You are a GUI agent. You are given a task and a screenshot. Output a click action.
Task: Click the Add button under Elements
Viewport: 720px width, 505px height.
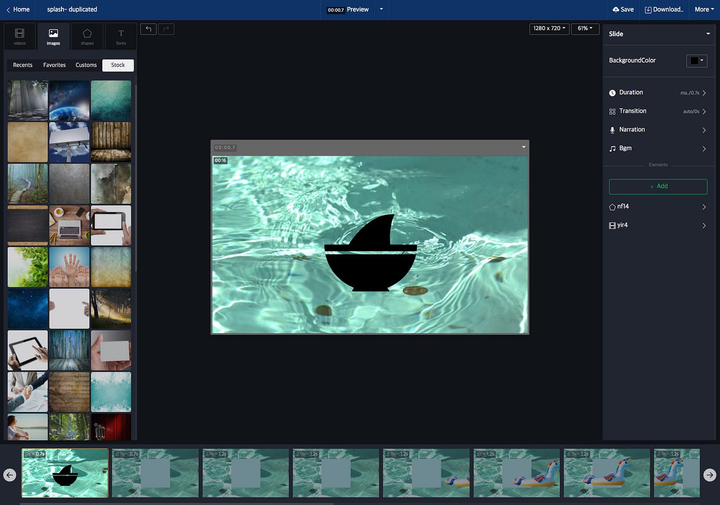pos(658,187)
